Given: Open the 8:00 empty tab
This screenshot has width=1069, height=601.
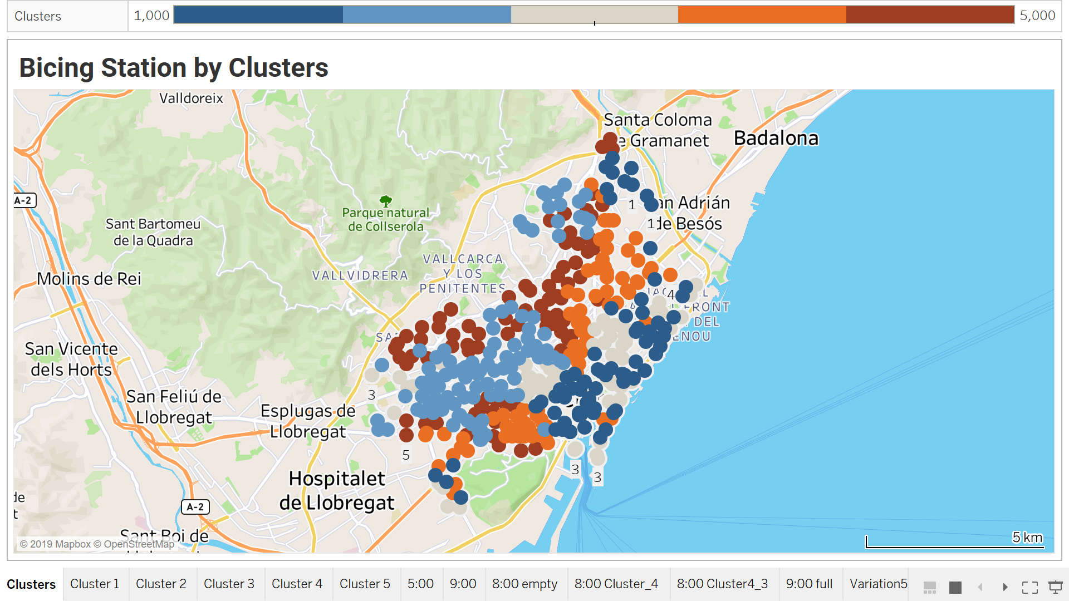Looking at the screenshot, I should [x=524, y=584].
